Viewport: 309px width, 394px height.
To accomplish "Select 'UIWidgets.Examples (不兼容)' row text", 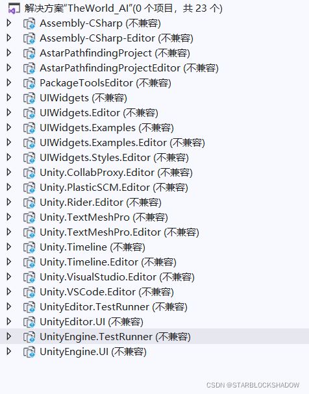I will point(106,128).
